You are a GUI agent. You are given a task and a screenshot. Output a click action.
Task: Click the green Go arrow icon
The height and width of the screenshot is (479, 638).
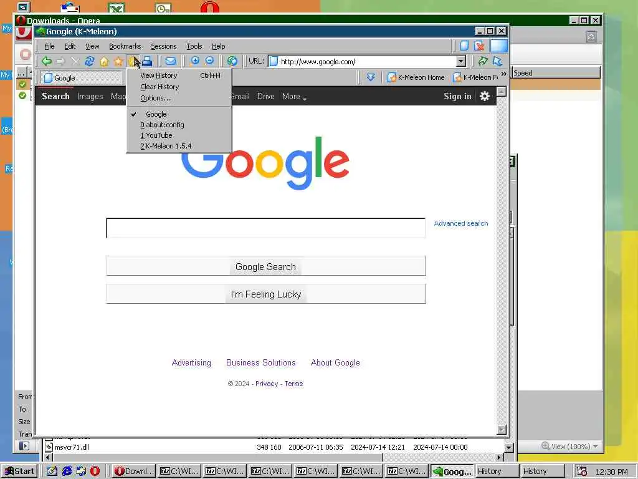point(483,61)
